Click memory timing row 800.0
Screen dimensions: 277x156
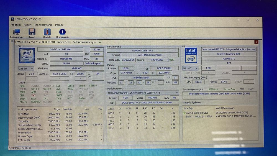[x=142, y=113]
